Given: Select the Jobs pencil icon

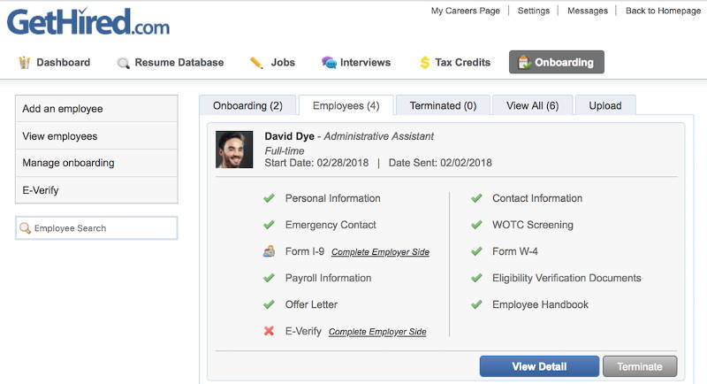Looking at the screenshot, I should (x=256, y=62).
